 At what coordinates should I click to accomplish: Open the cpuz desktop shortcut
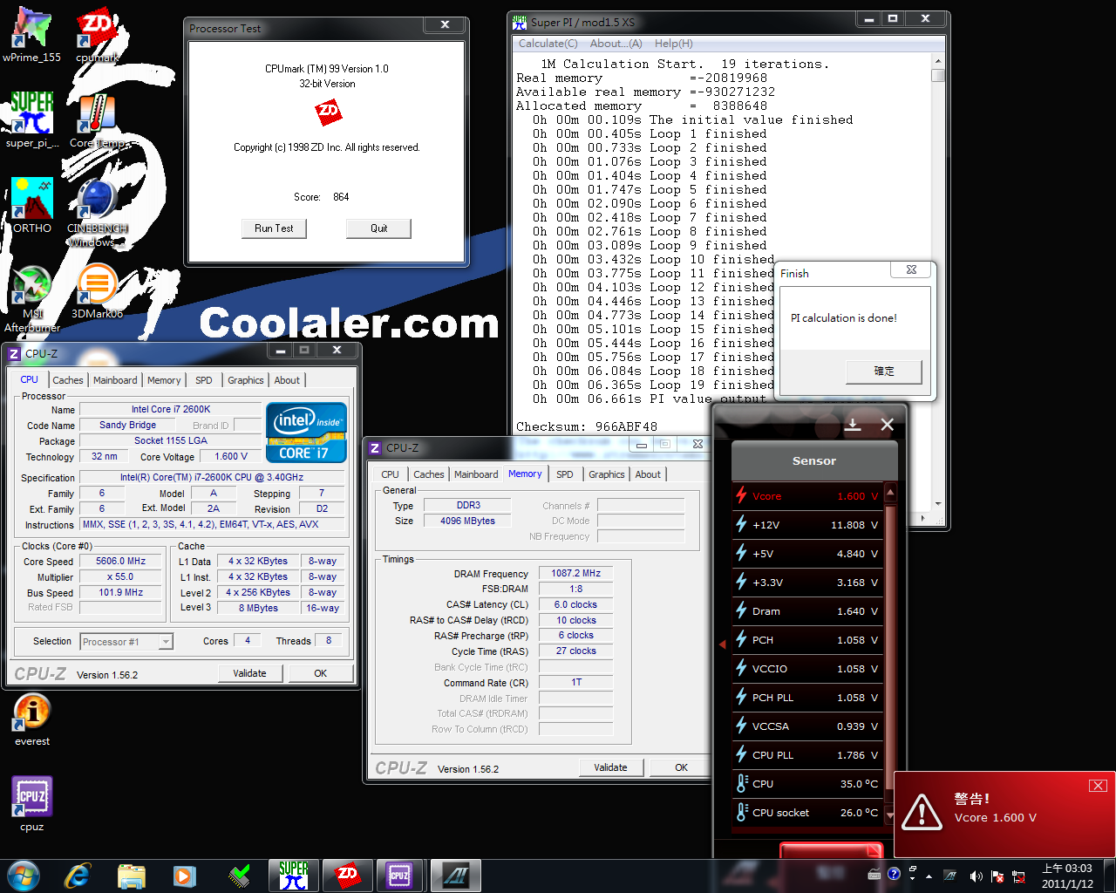pos(32,803)
